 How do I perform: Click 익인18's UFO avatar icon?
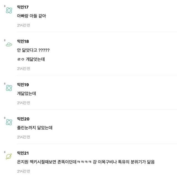pyautogui.click(x=9, y=44)
